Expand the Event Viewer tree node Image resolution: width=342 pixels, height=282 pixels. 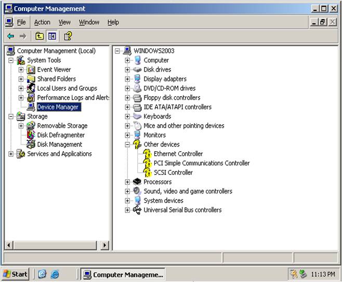tap(21, 70)
